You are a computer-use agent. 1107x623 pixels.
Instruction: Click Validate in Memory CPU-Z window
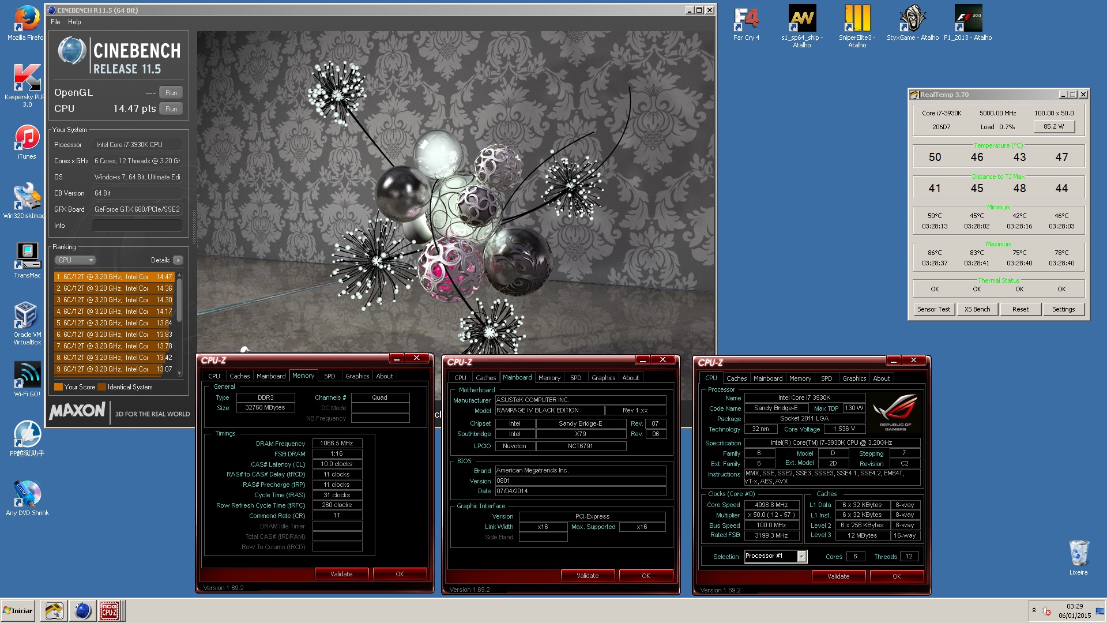(x=341, y=574)
